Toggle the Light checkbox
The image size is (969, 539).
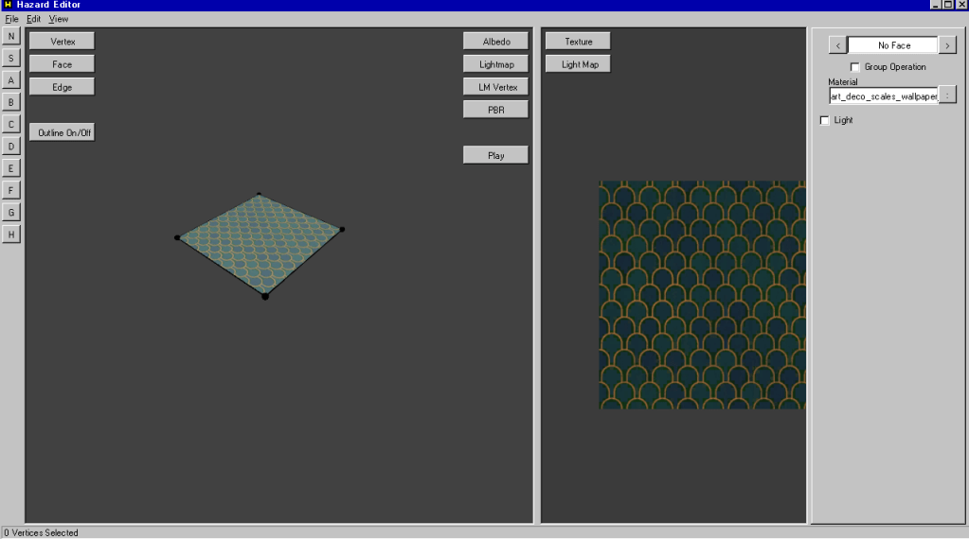[x=824, y=120]
